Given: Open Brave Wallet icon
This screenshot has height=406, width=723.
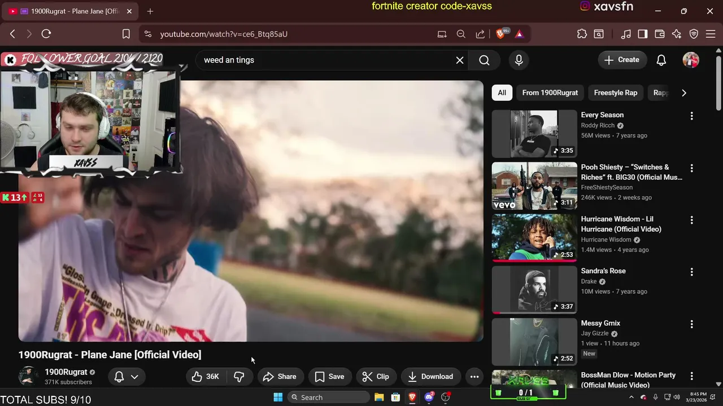Looking at the screenshot, I should pos(660,34).
